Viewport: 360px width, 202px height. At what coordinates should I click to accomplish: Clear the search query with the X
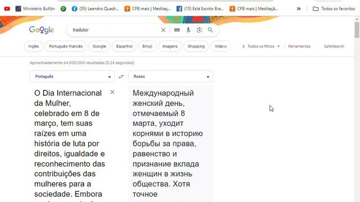163,30
